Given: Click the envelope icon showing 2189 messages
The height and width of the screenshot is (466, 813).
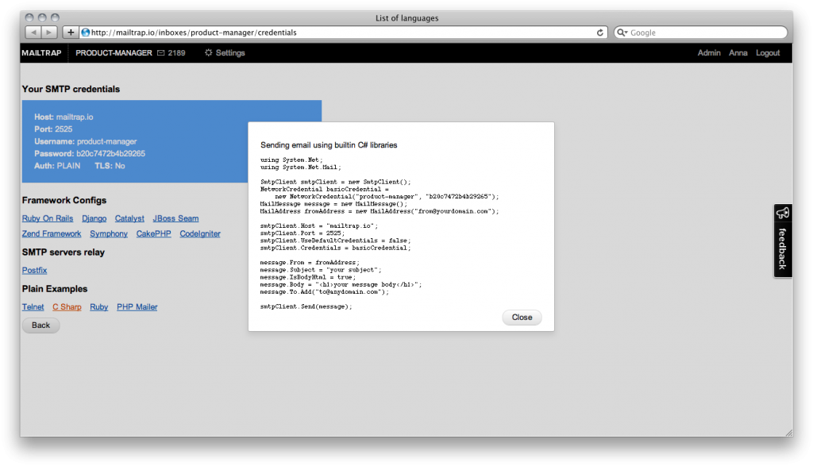Looking at the screenshot, I should pos(162,52).
